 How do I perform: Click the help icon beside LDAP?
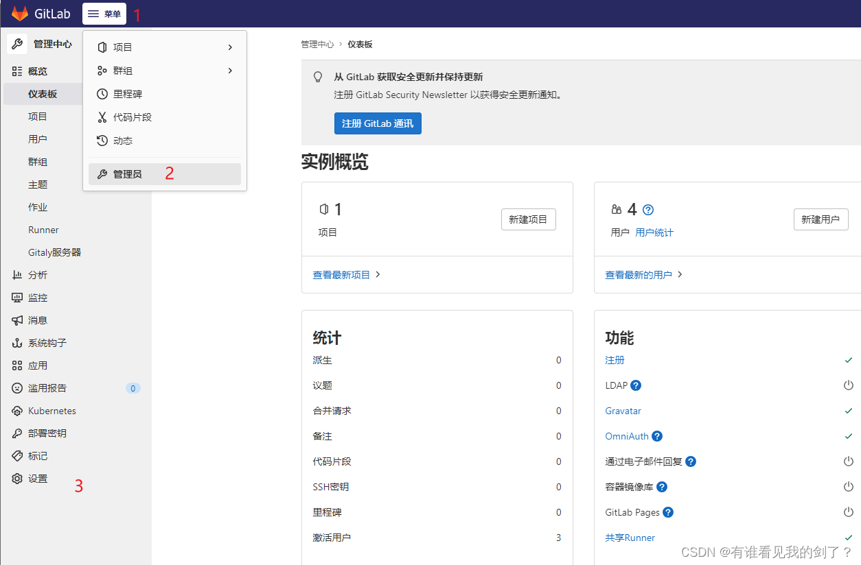636,385
